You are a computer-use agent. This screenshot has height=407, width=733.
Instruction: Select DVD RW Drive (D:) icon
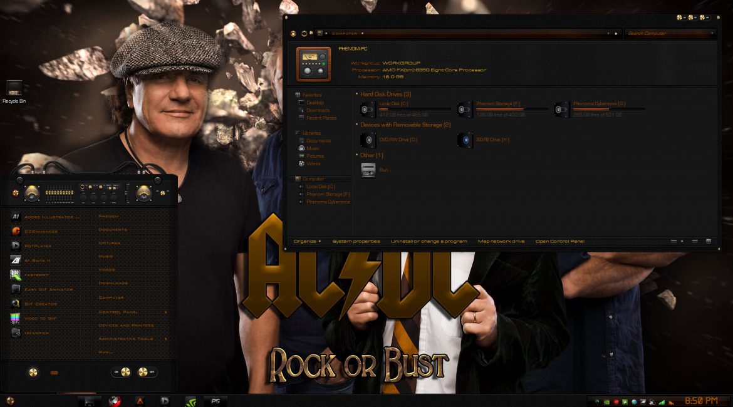click(368, 140)
